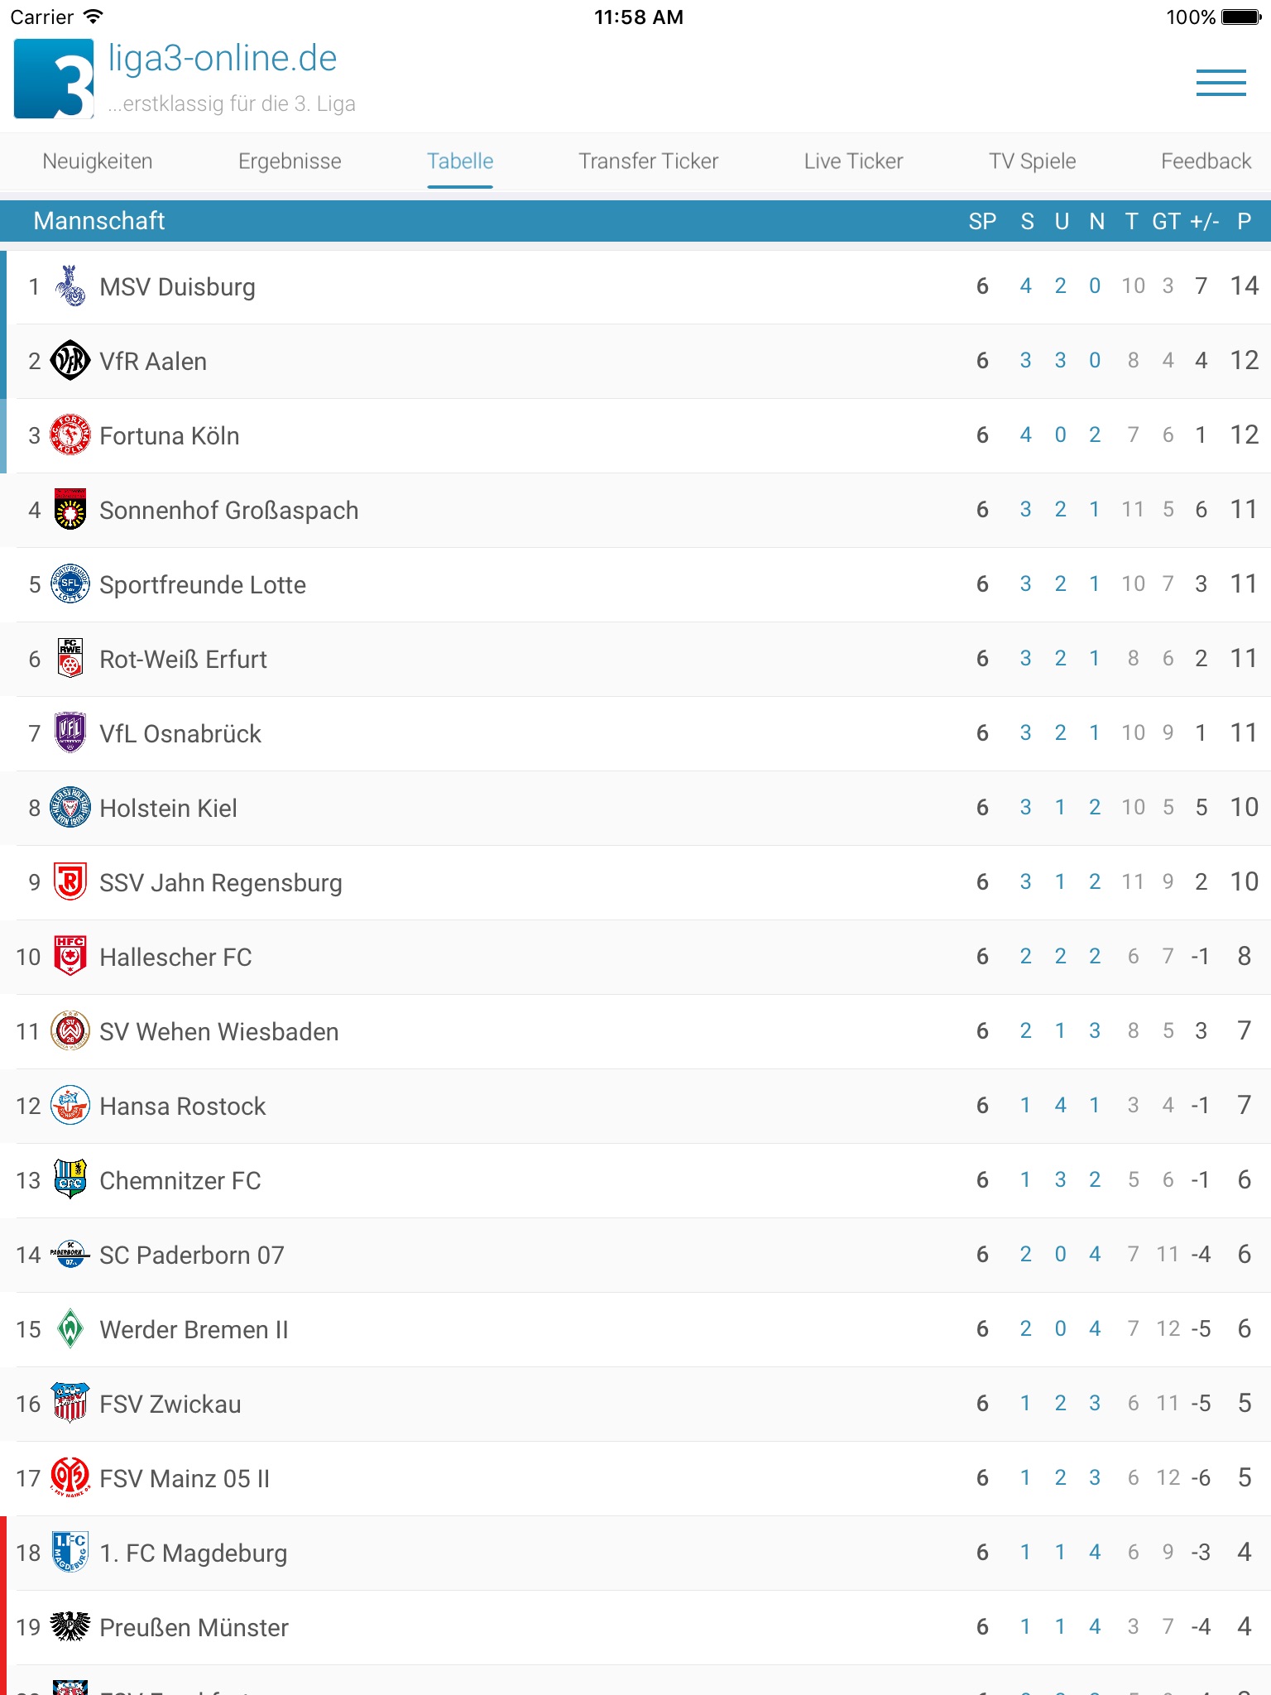Select the Mannschaft column header
The height and width of the screenshot is (1695, 1271).
(99, 221)
